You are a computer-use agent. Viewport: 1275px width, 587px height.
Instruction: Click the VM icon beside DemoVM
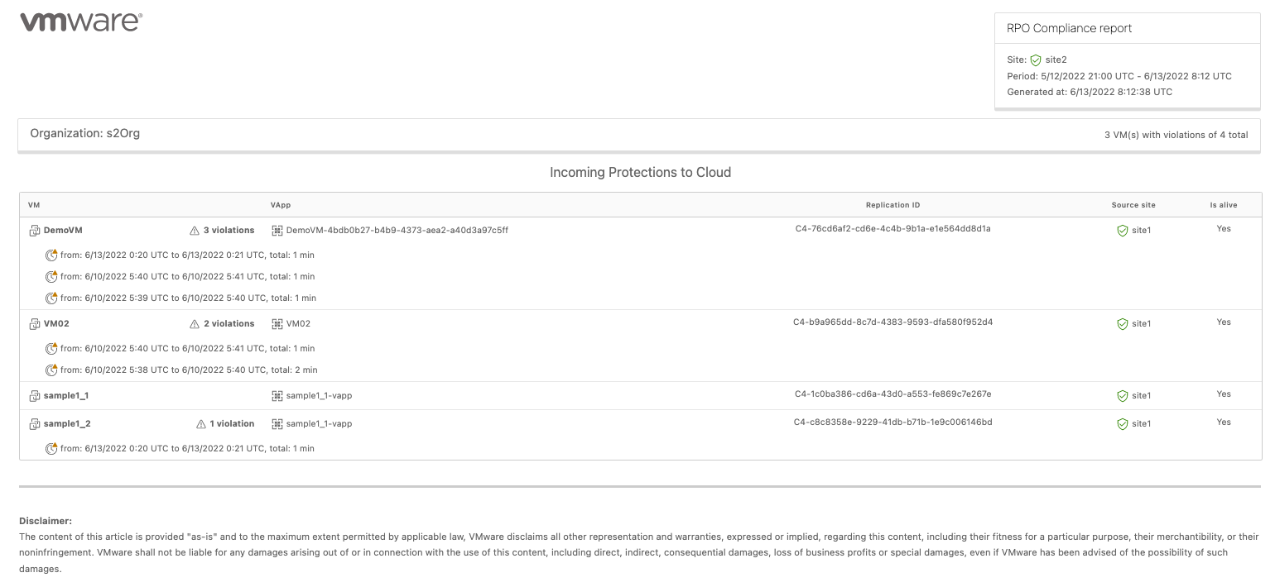coord(35,231)
